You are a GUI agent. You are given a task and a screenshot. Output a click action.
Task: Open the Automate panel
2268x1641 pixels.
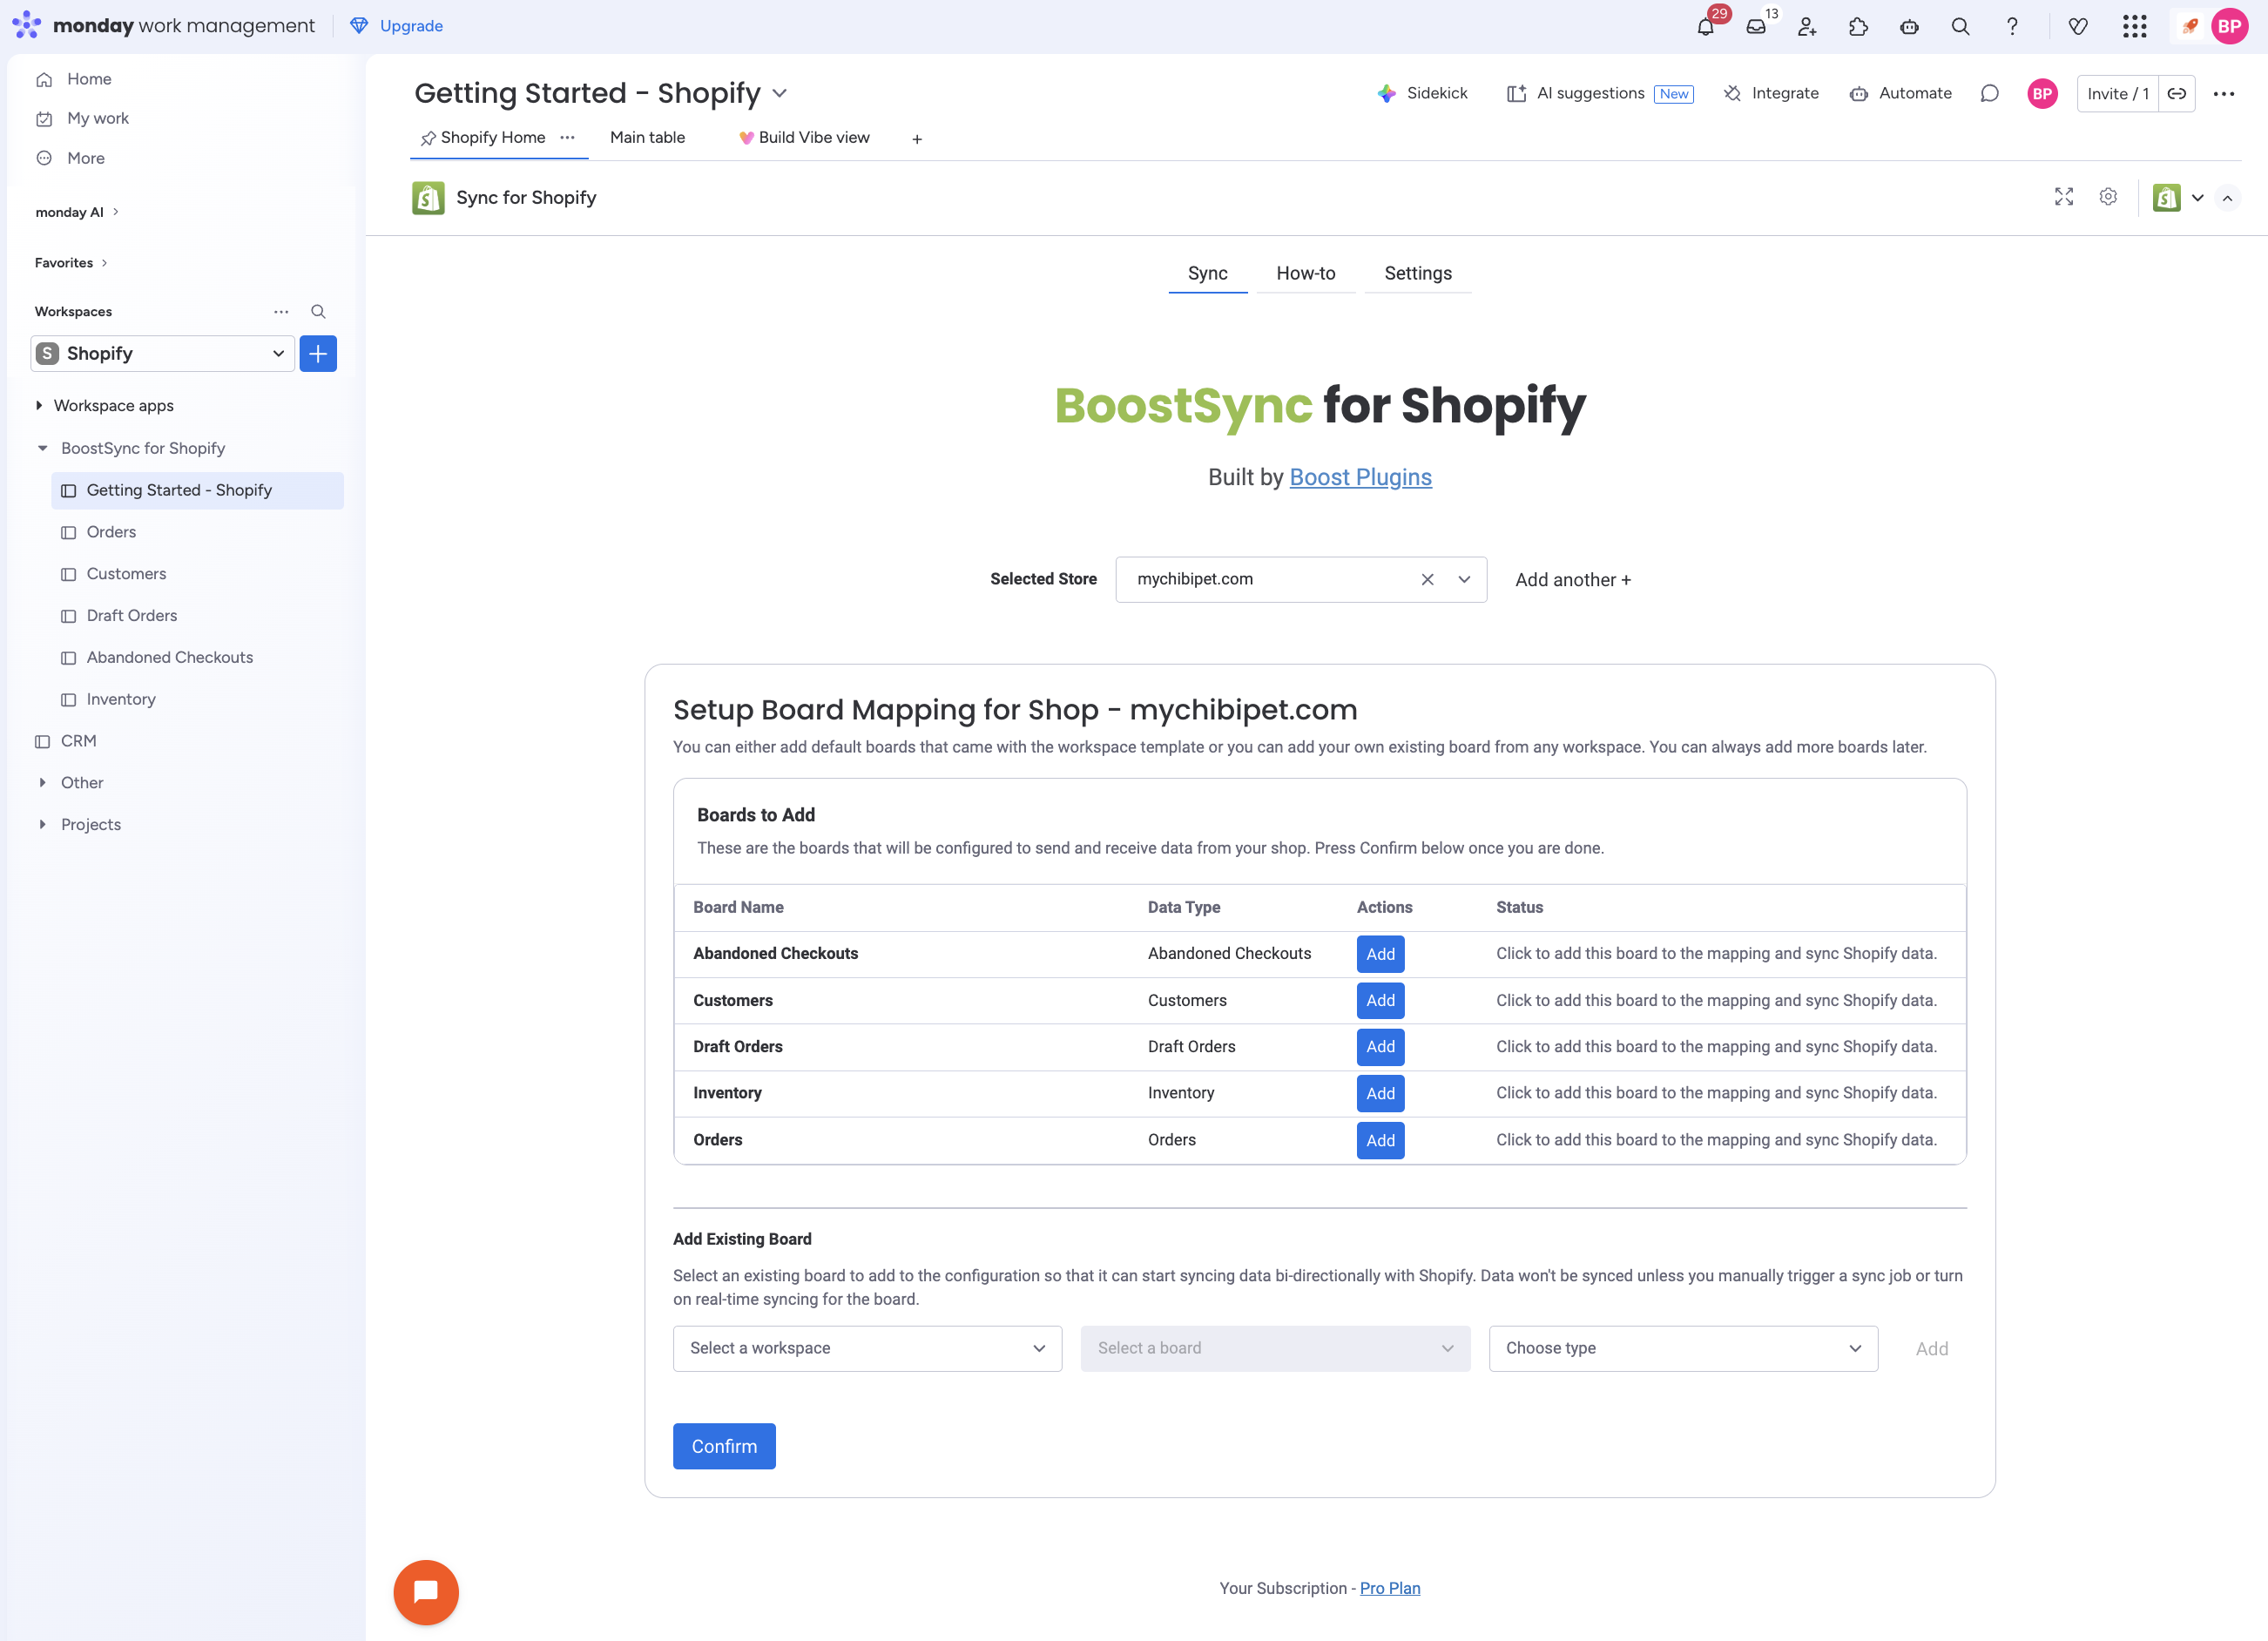coord(1901,93)
